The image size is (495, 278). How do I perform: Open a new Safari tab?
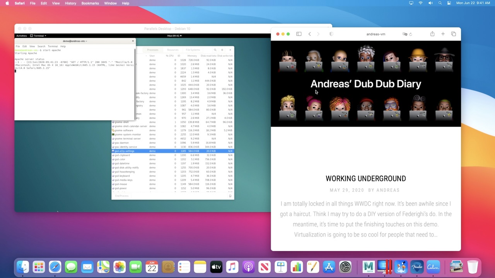pyautogui.click(x=443, y=34)
